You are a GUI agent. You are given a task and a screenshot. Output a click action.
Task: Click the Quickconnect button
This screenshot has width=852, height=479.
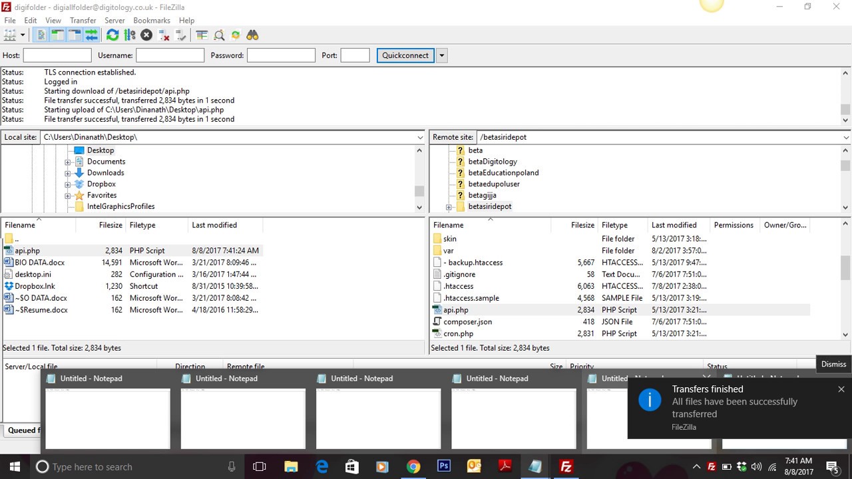tap(405, 55)
